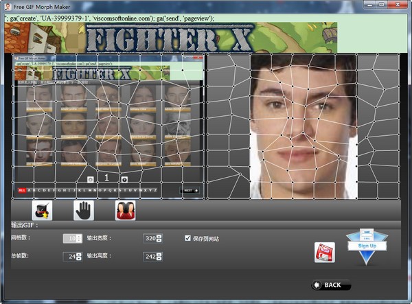
Task: Increase the 输出高度 value with up arrow
Action: click(x=159, y=255)
